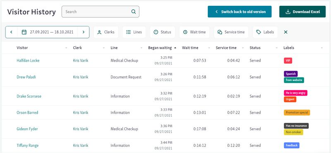Image resolution: width=331 pixels, height=153 pixels.
Task: Open the Labels filter
Action: point(265,32)
